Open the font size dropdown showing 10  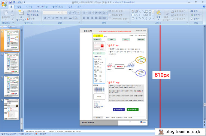click(66, 13)
